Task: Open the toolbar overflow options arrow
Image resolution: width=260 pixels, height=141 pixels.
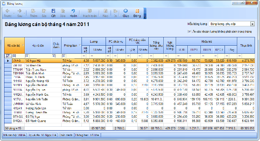Action: pyautogui.click(x=145, y=17)
